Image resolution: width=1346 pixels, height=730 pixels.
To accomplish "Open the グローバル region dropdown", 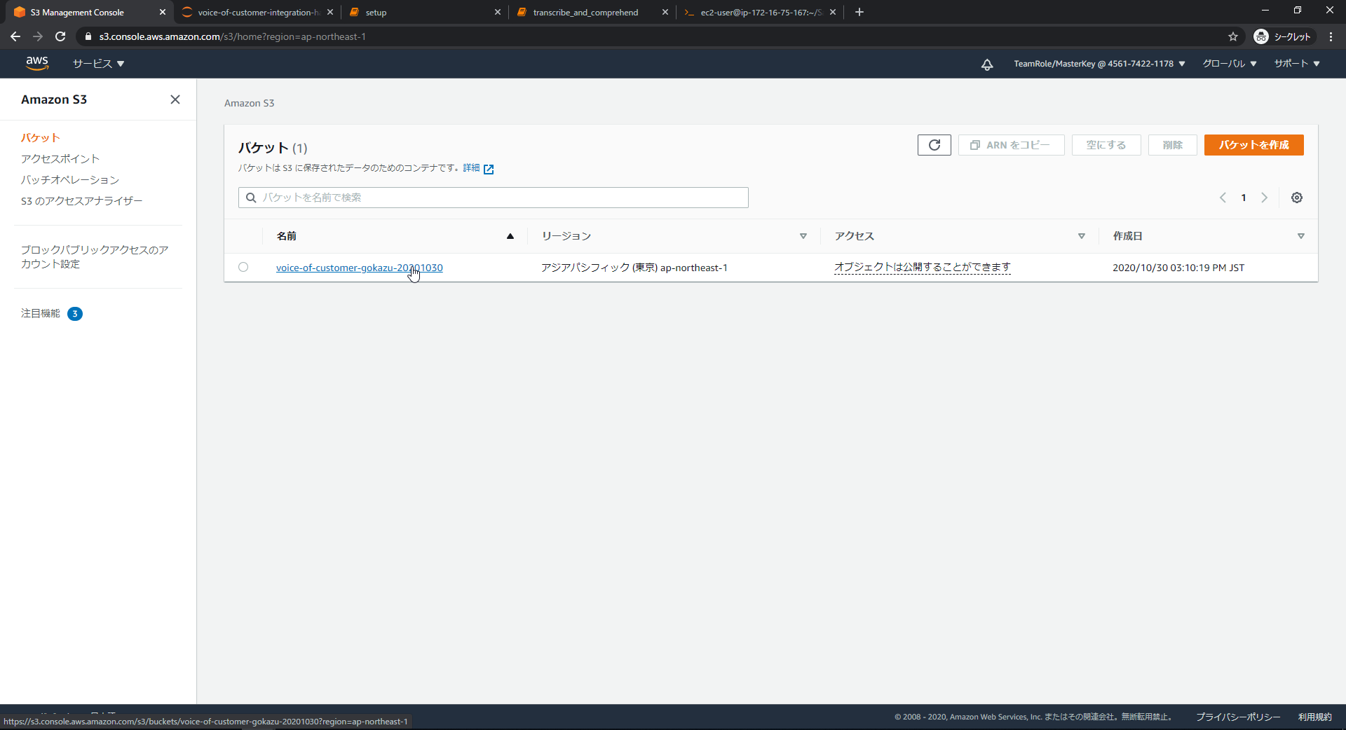I will (x=1230, y=64).
